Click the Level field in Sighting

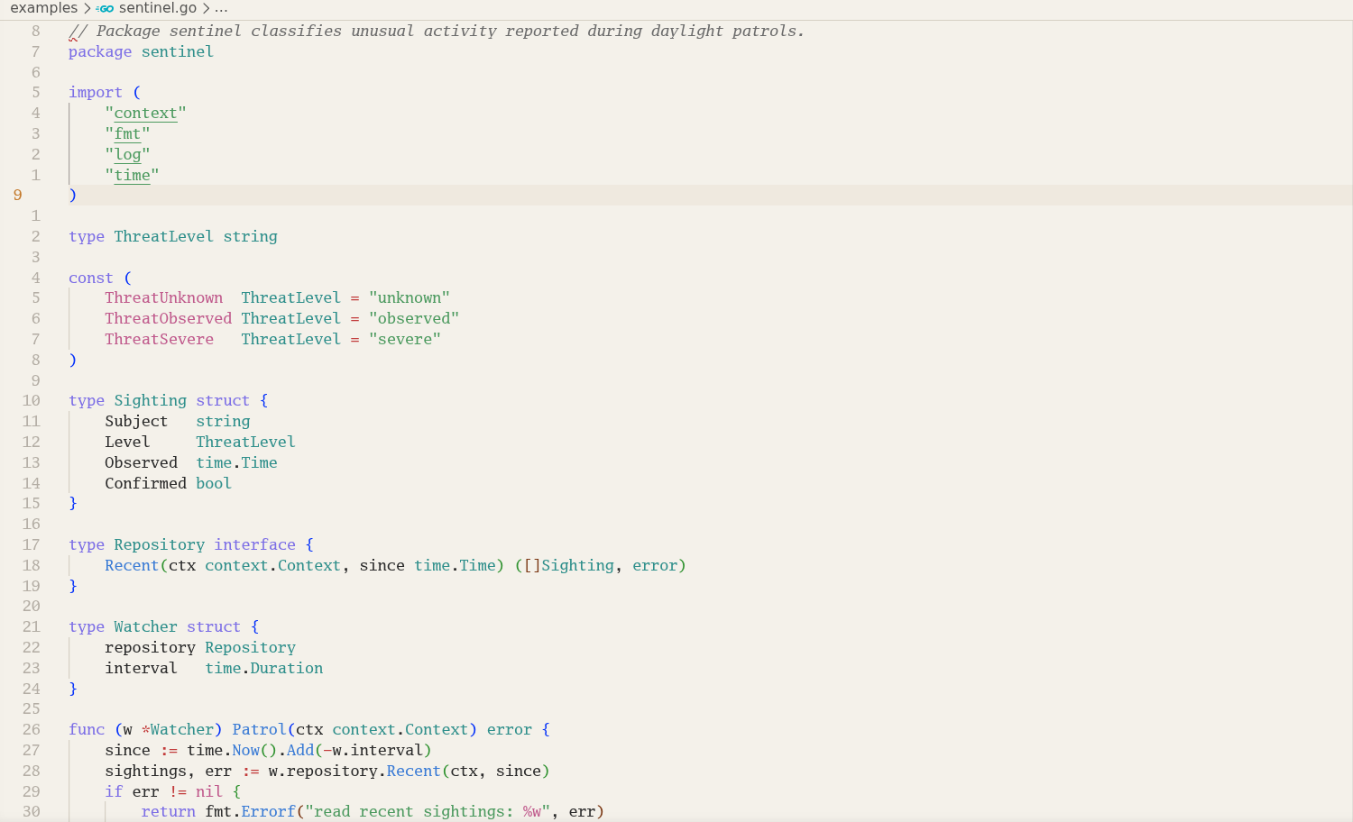click(x=127, y=442)
